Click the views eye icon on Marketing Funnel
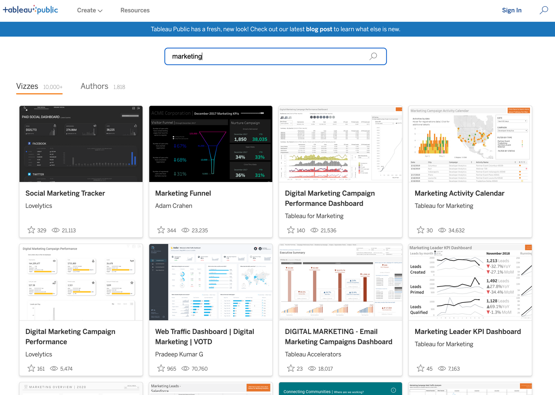The height and width of the screenshot is (395, 555). pyautogui.click(x=185, y=230)
